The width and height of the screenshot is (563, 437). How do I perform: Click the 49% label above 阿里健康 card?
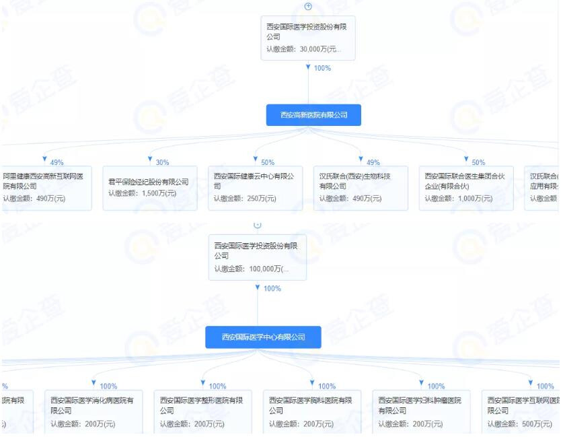pyautogui.click(x=57, y=162)
